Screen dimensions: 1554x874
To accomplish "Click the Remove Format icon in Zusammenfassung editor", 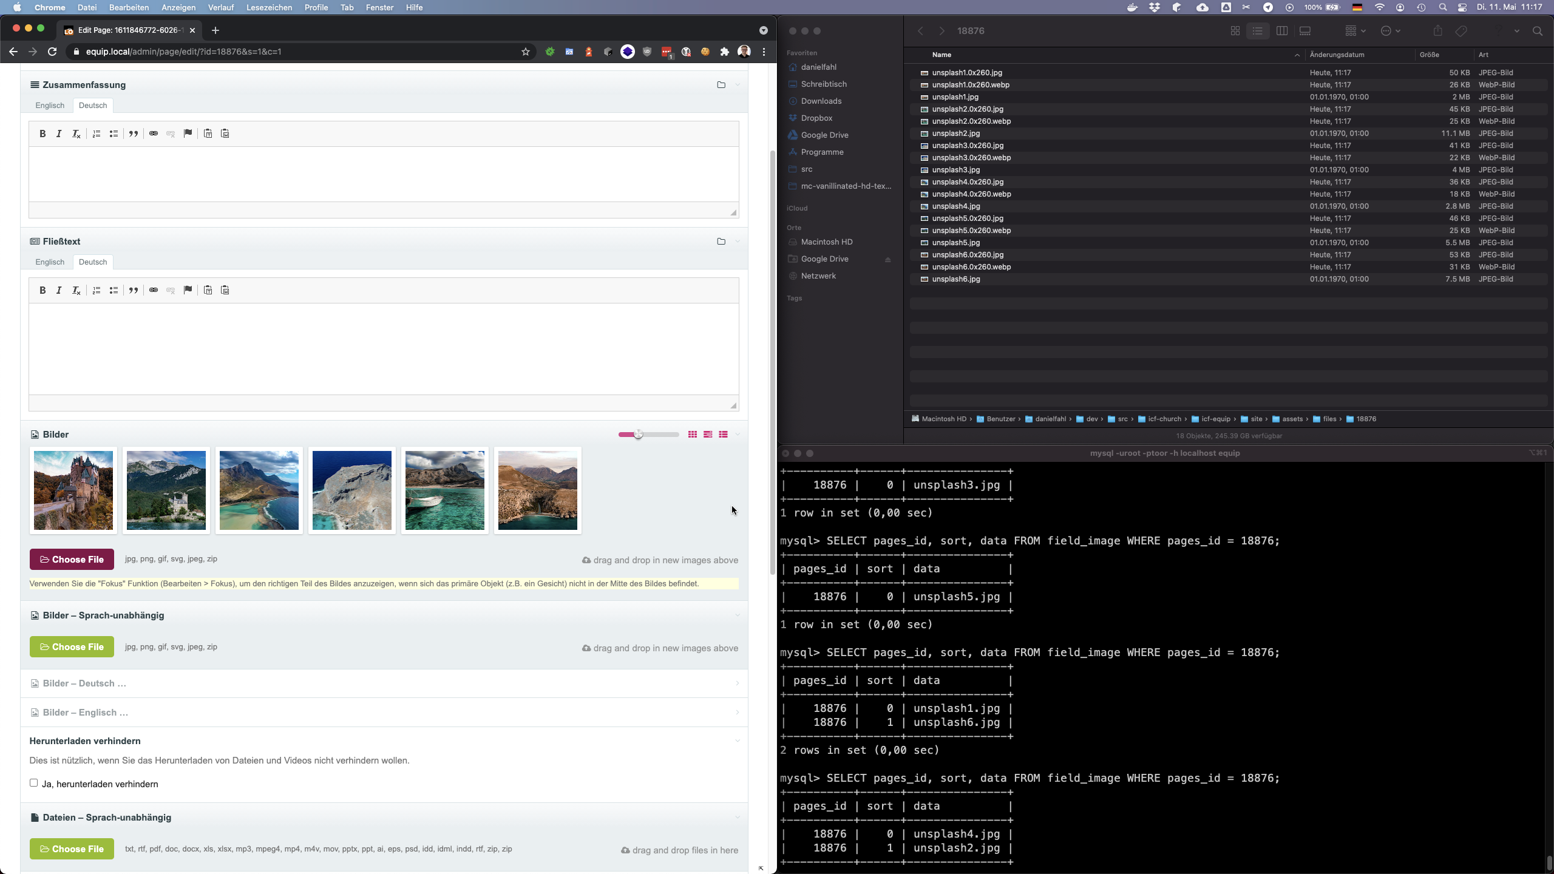I will [76, 134].
